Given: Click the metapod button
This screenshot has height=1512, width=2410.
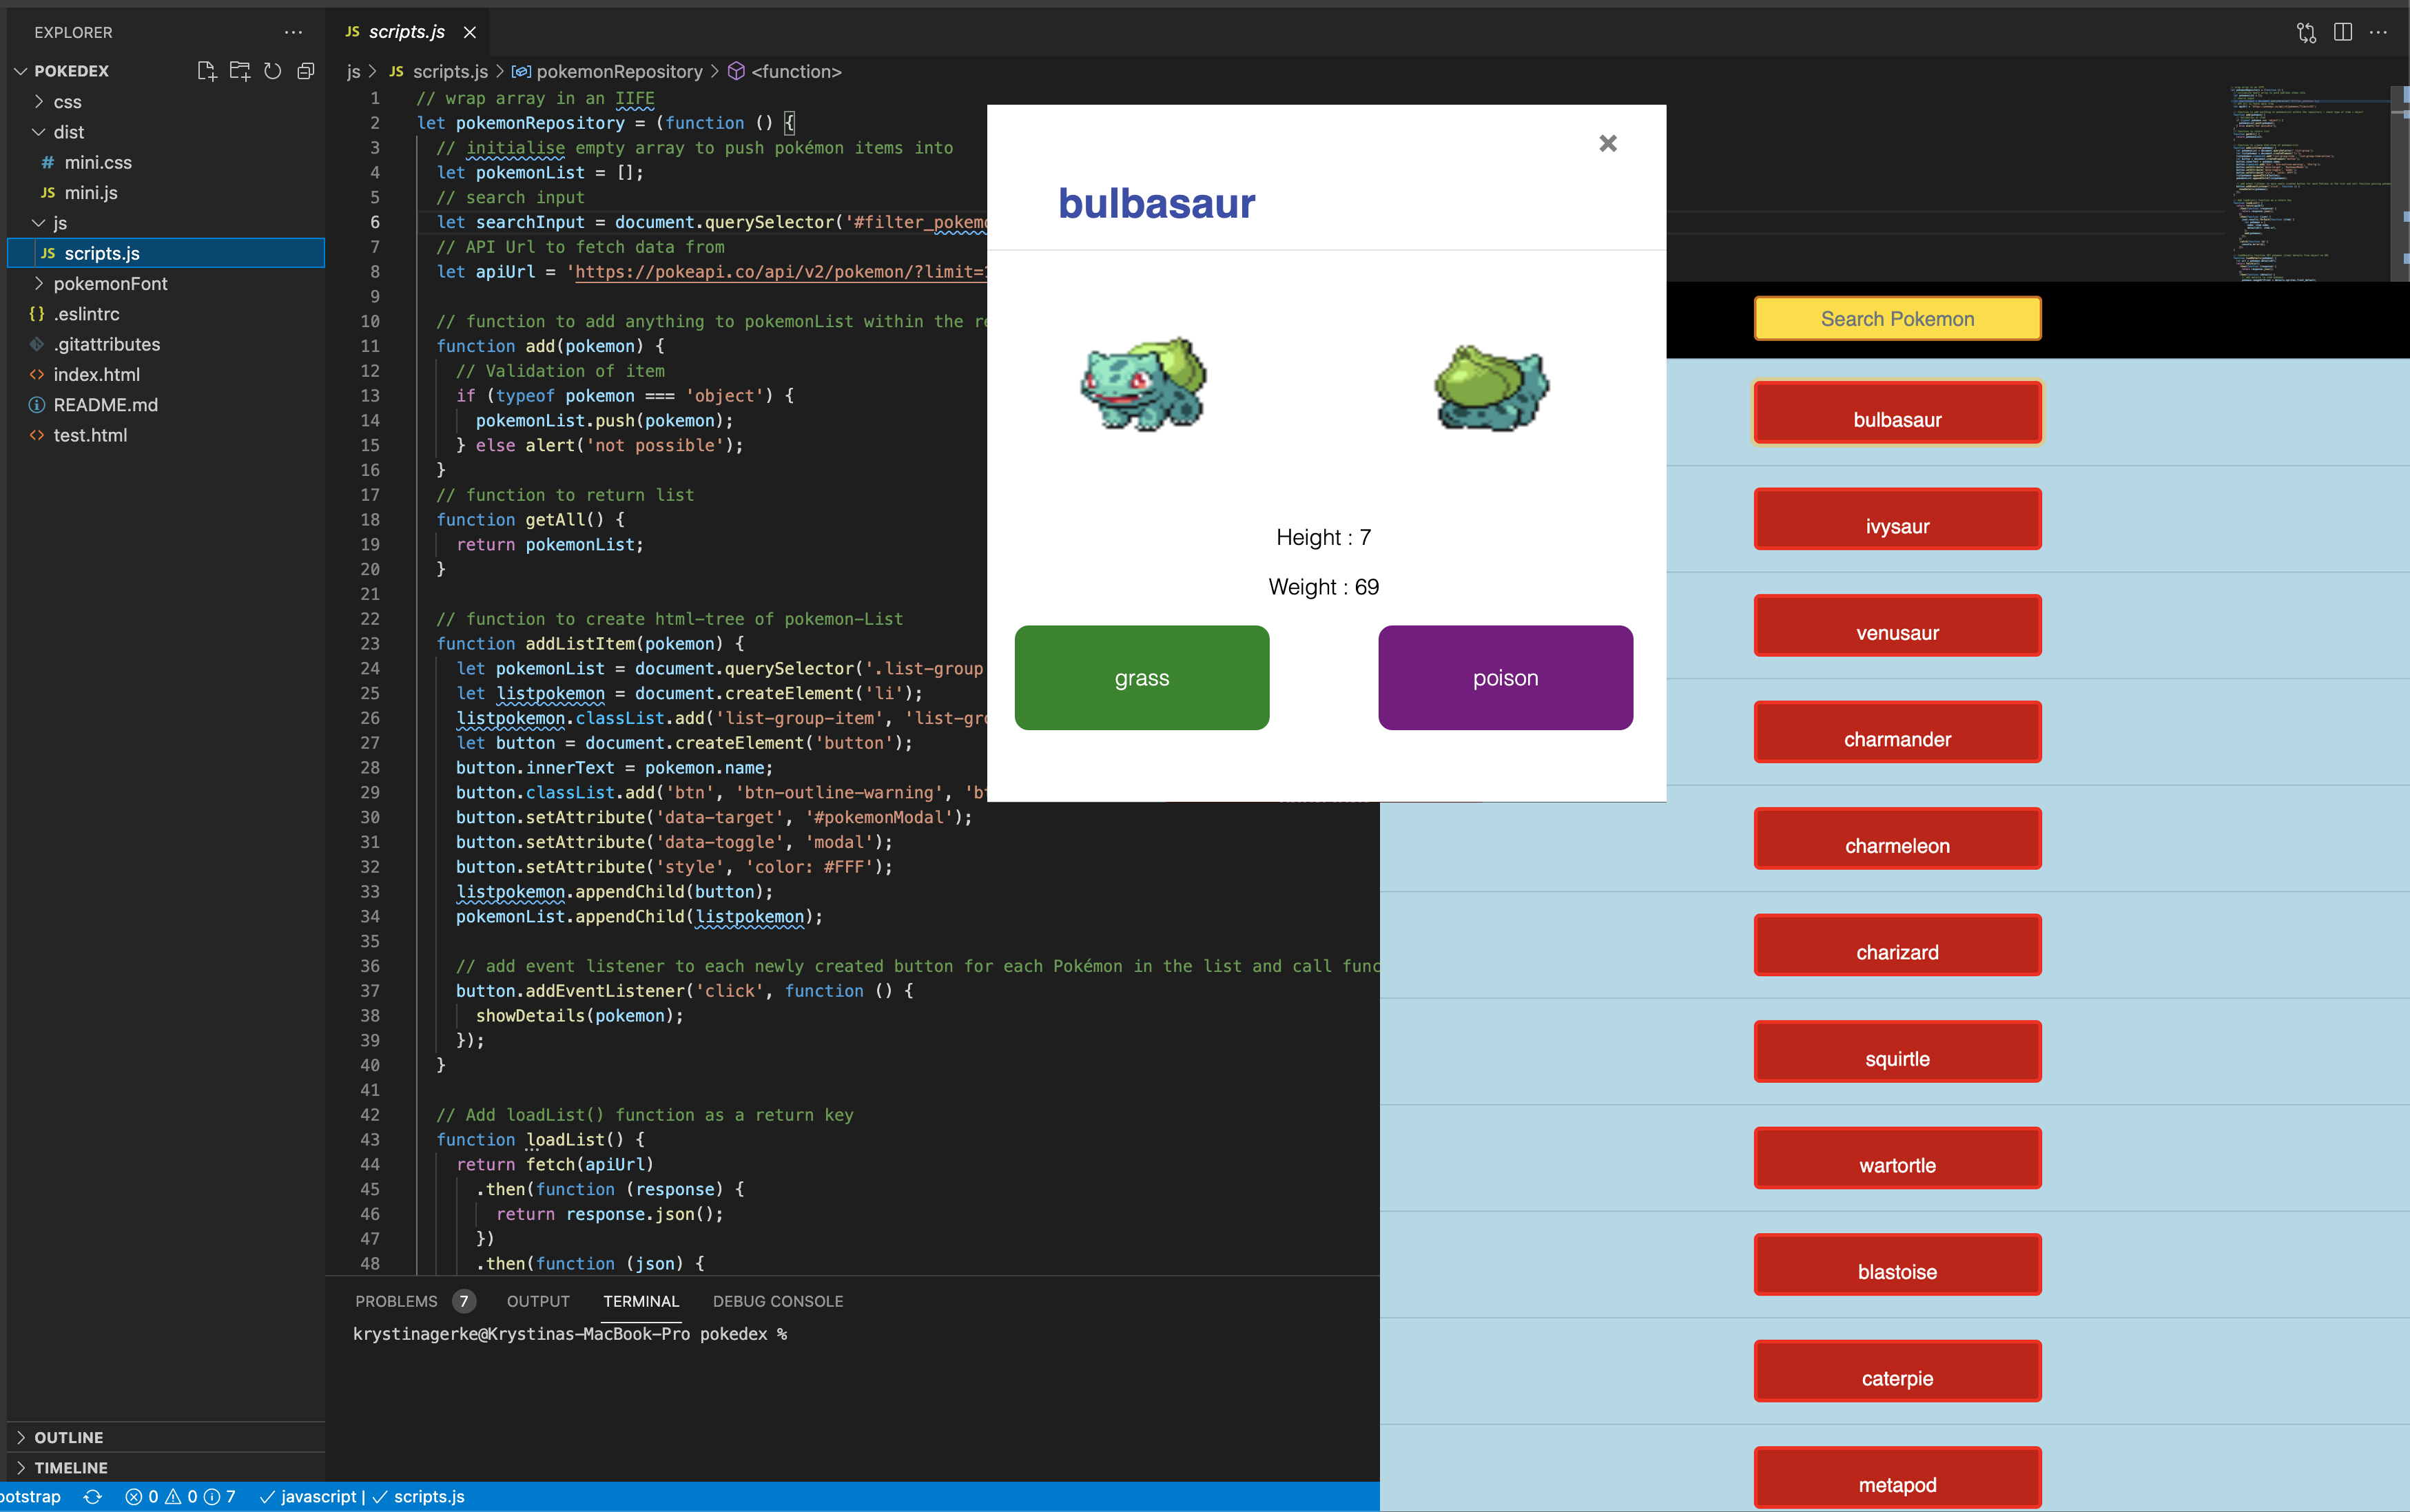Looking at the screenshot, I should (x=1897, y=1478).
